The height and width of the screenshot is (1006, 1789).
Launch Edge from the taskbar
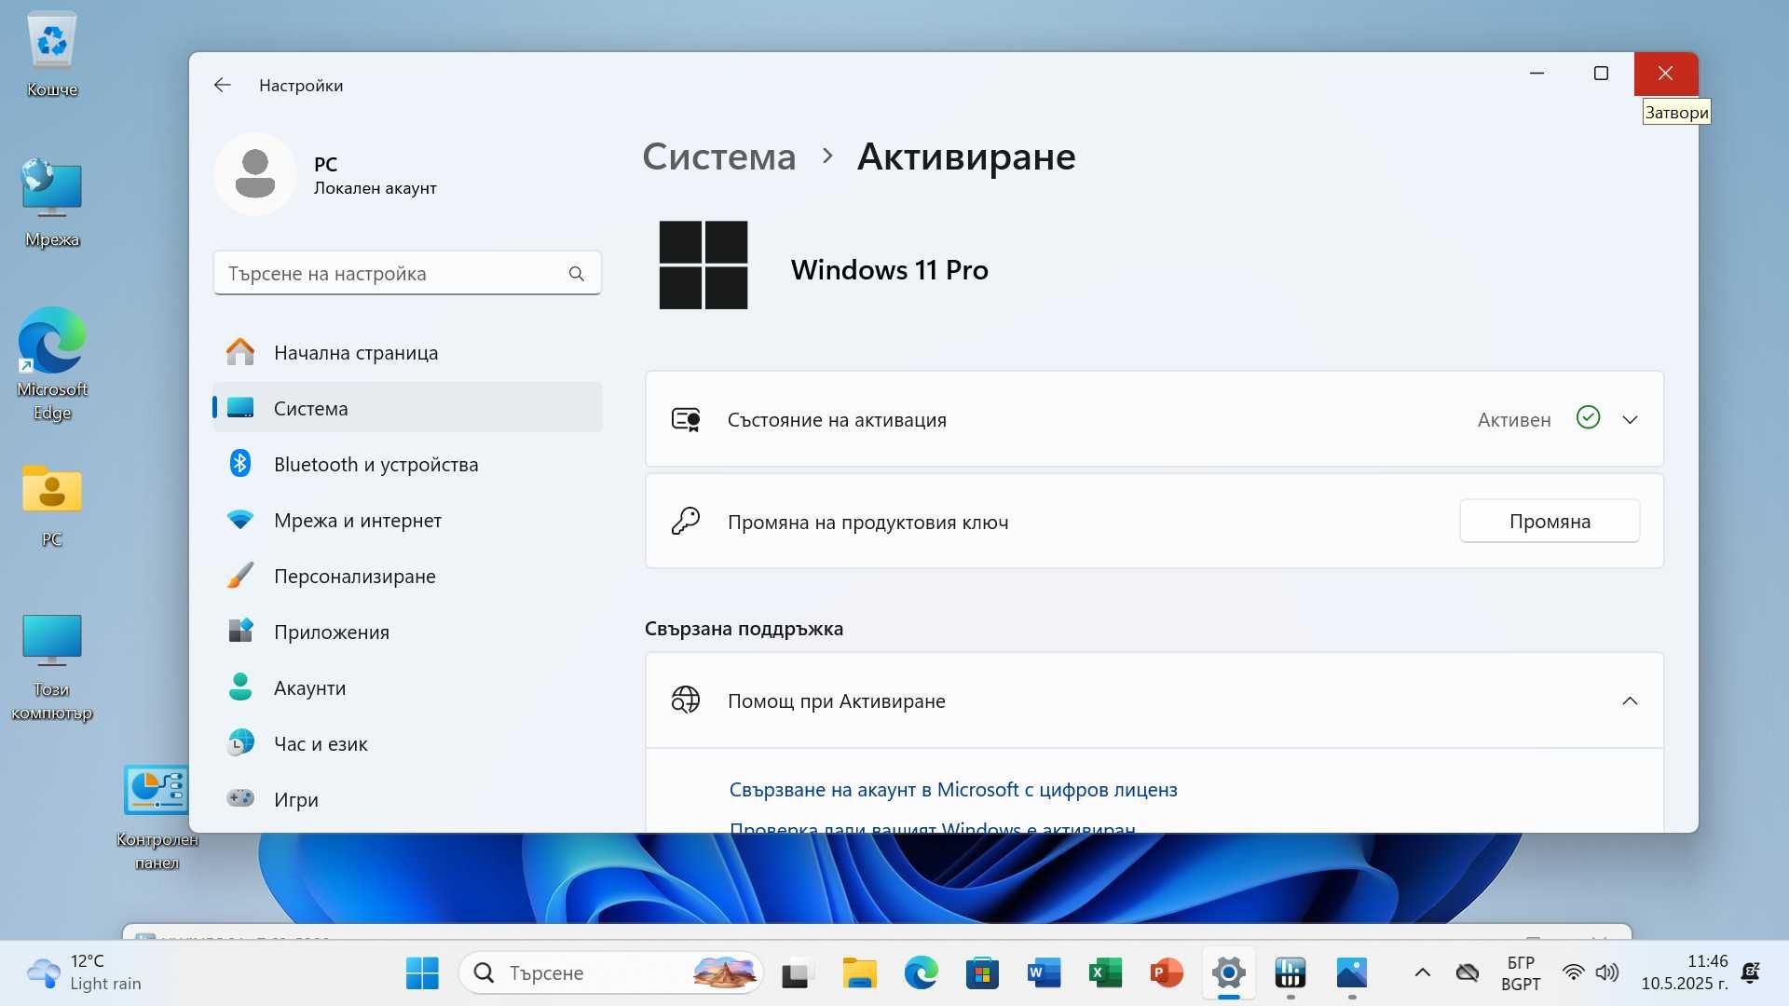pos(921,973)
